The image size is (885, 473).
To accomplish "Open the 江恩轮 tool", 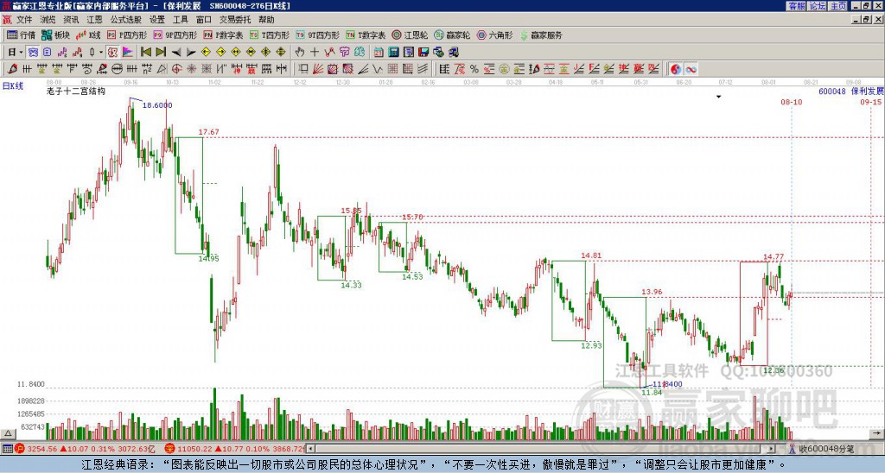I will 410,35.
